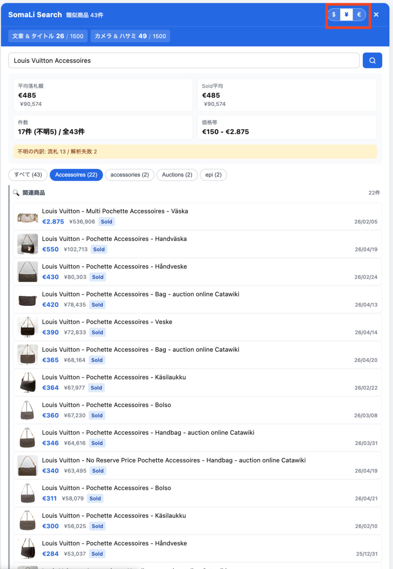The height and width of the screenshot is (569, 393).
Task: Open thumbnail of the €300 Käsilaukku listing
Action: pyautogui.click(x=28, y=521)
